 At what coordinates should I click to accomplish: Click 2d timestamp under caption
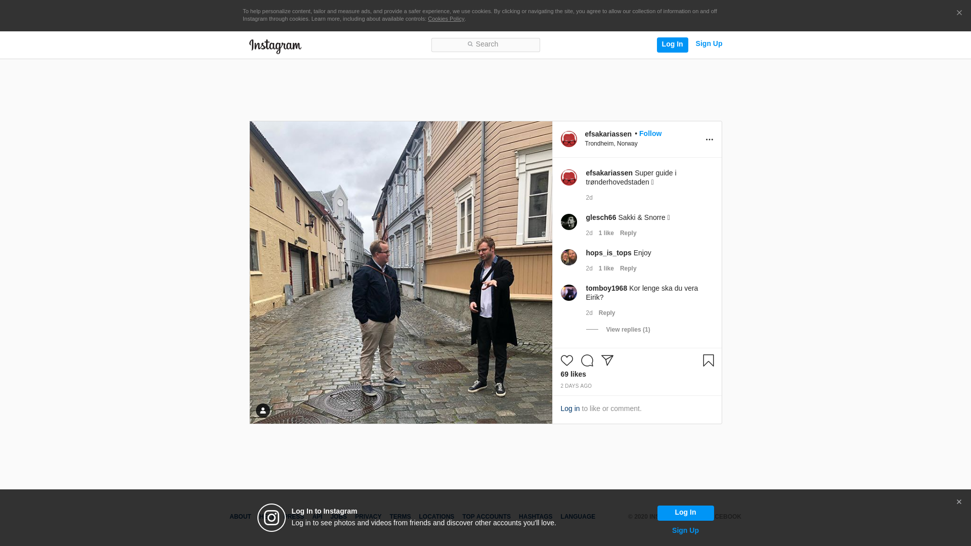(589, 198)
